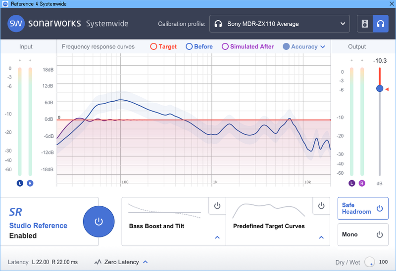Viewport: 396px width, 271px height.
Task: Toggle Accuracy curve display
Action: (x=300, y=46)
